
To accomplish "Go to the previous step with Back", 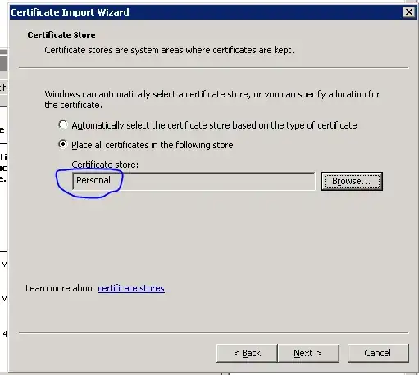I will coord(247,353).
